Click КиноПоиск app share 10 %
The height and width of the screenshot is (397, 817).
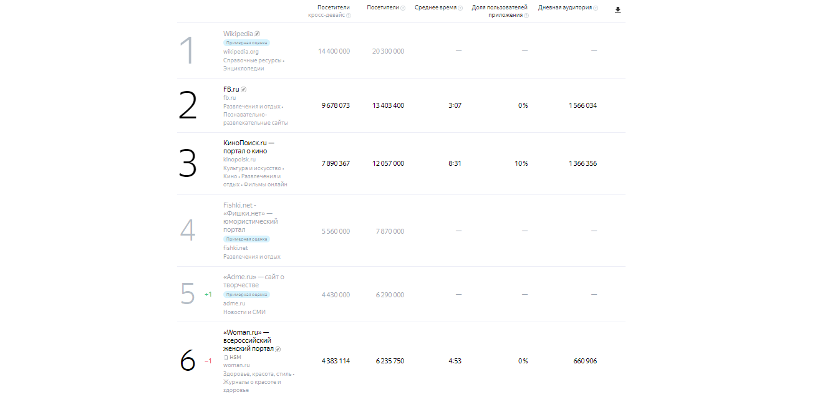point(521,163)
